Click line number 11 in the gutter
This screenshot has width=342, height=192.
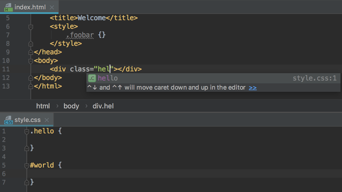6,69
